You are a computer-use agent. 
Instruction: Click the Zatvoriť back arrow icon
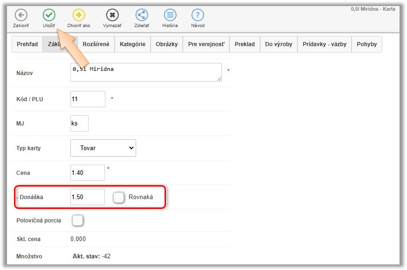point(21,15)
